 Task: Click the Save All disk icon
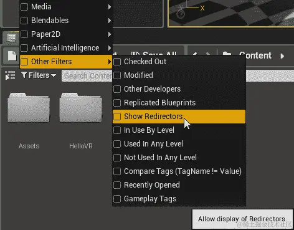(136, 54)
